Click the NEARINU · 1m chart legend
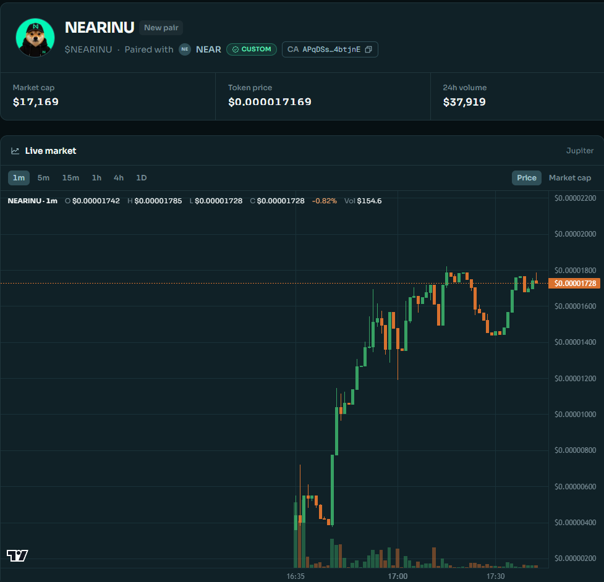The width and height of the screenshot is (604, 582). pyautogui.click(x=32, y=201)
